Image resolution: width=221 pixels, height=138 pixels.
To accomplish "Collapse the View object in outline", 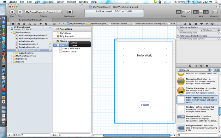I will tap(55, 45).
